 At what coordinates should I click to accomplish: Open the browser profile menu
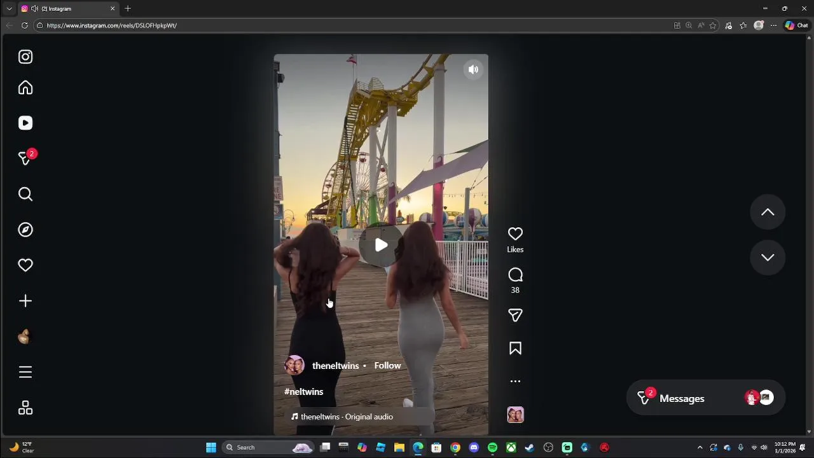coord(758,25)
